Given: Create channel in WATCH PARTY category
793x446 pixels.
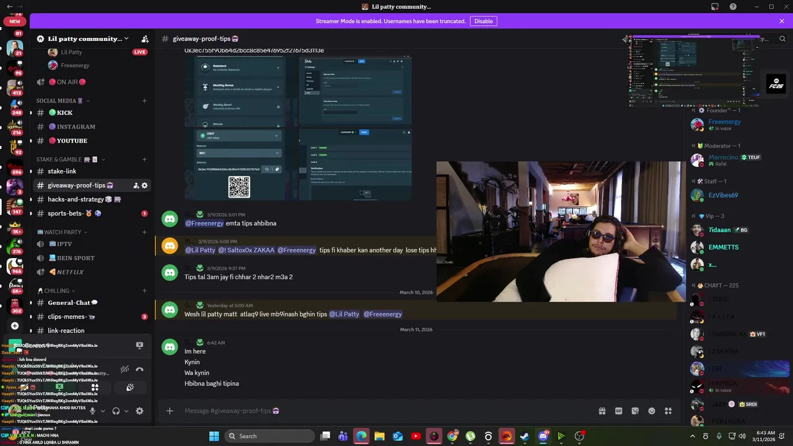Looking at the screenshot, I should coord(144,232).
